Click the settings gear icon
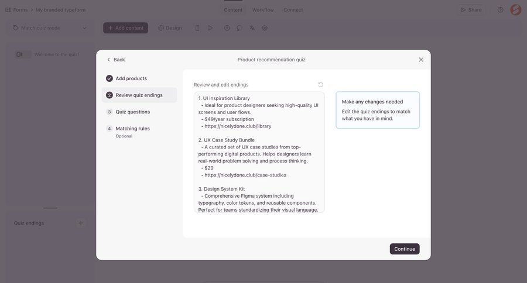This screenshot has width=527, height=283. pyautogui.click(x=265, y=28)
